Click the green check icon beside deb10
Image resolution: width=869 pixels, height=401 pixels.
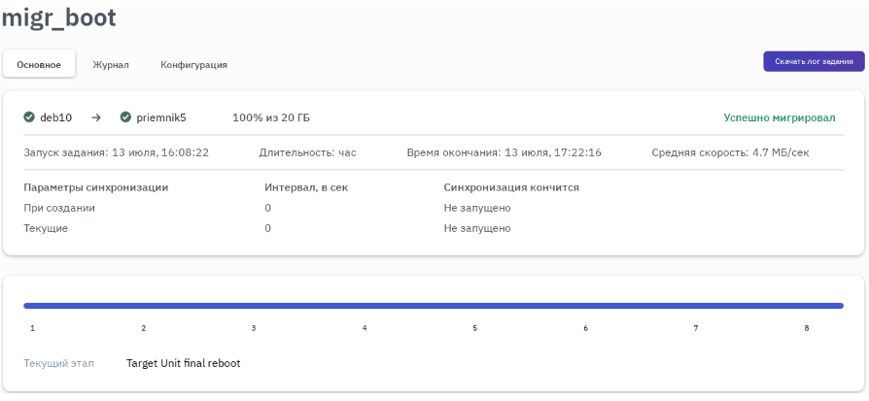29,117
